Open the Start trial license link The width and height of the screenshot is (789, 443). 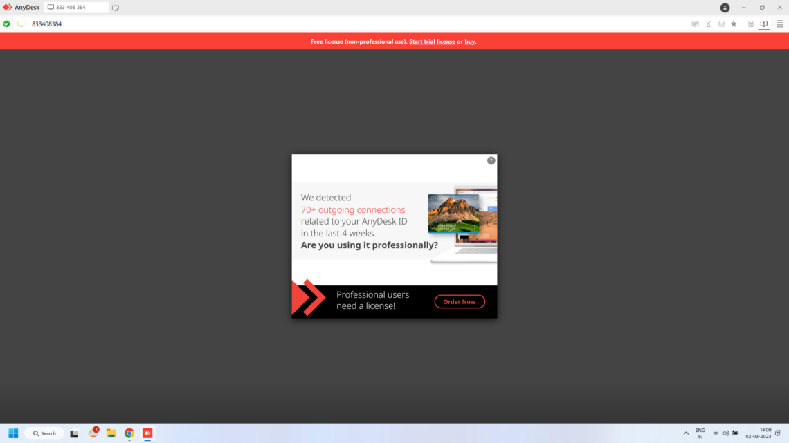tap(432, 41)
